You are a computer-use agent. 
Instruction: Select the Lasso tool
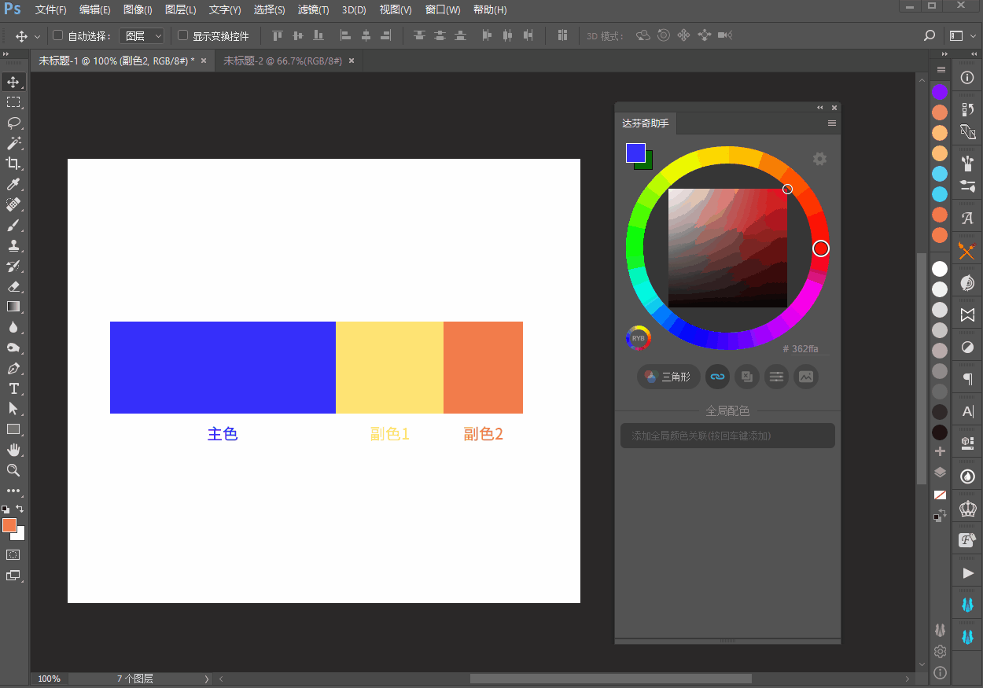[13, 123]
